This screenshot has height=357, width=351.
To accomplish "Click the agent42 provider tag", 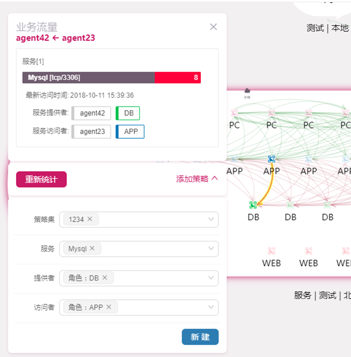I will click(x=92, y=113).
